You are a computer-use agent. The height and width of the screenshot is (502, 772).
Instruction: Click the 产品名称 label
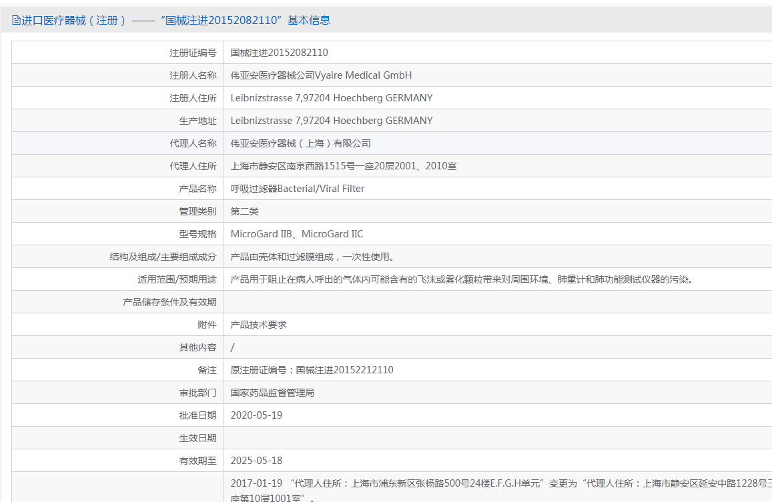(198, 189)
